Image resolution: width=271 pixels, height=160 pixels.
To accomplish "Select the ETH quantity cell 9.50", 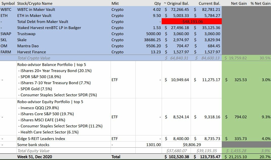I will [156, 16].
